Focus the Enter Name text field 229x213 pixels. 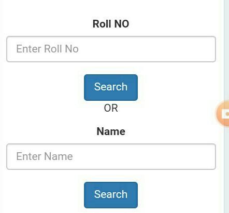click(111, 156)
